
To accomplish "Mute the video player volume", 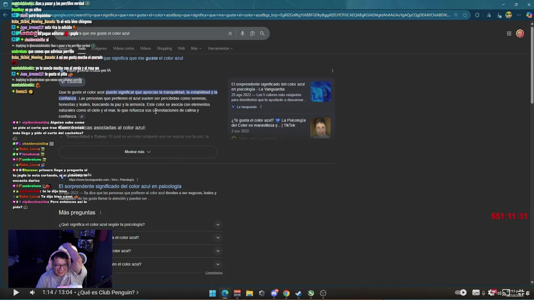I will [x=32, y=292].
